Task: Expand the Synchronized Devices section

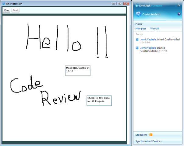Action: (157, 141)
